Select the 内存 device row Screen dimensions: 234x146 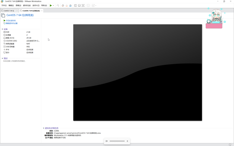[21, 32]
